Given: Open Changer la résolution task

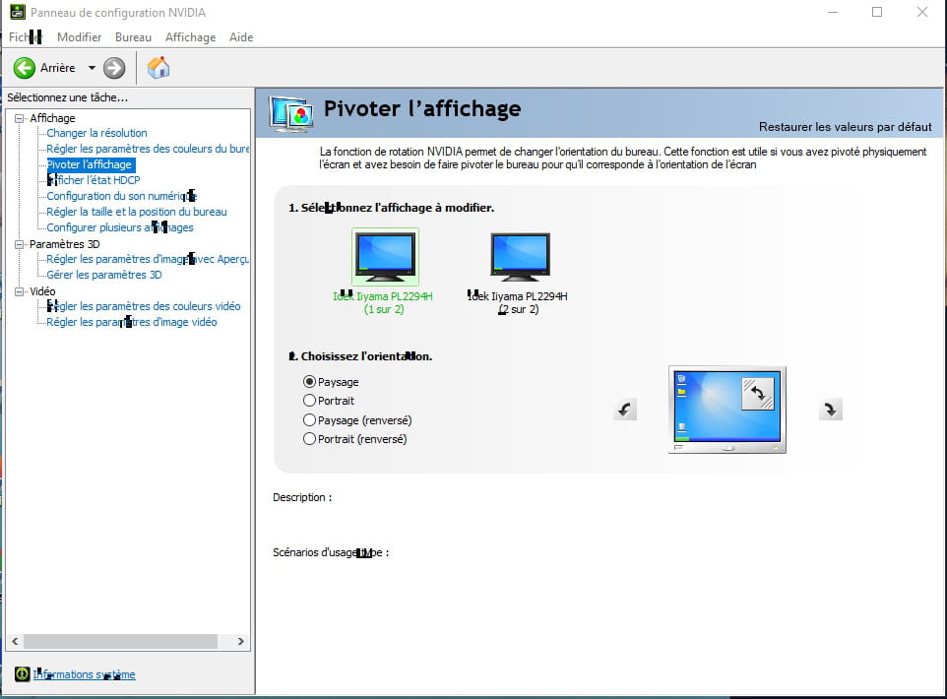Looking at the screenshot, I should (x=96, y=133).
